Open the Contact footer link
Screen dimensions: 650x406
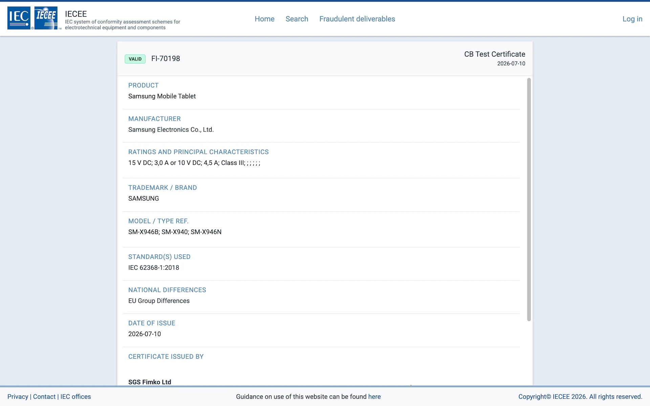pyautogui.click(x=44, y=397)
